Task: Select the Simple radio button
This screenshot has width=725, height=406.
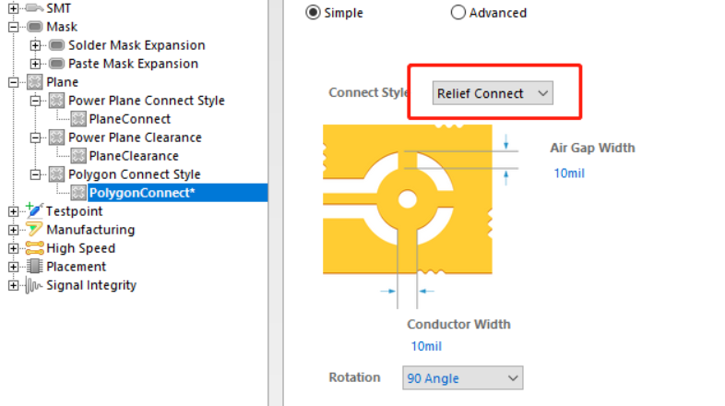Action: click(x=313, y=13)
